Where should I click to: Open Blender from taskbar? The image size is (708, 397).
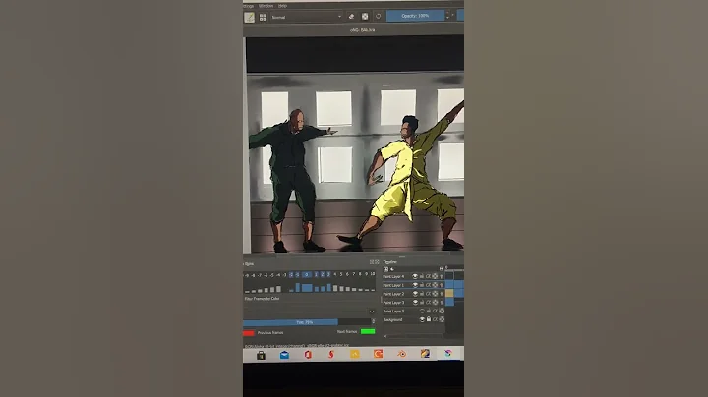401,354
